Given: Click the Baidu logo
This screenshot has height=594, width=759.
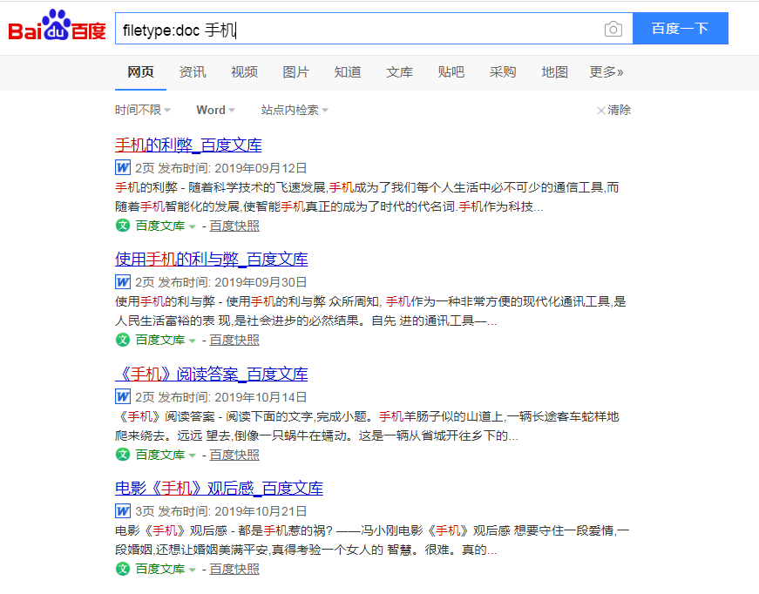Looking at the screenshot, I should coord(58,25).
